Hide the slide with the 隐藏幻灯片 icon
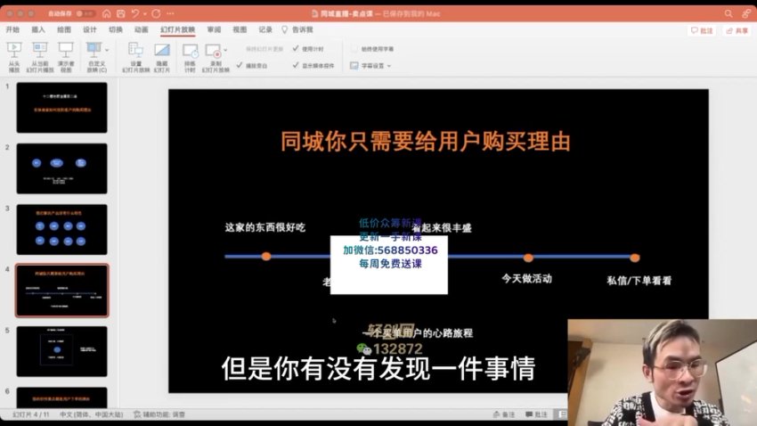 [161, 51]
